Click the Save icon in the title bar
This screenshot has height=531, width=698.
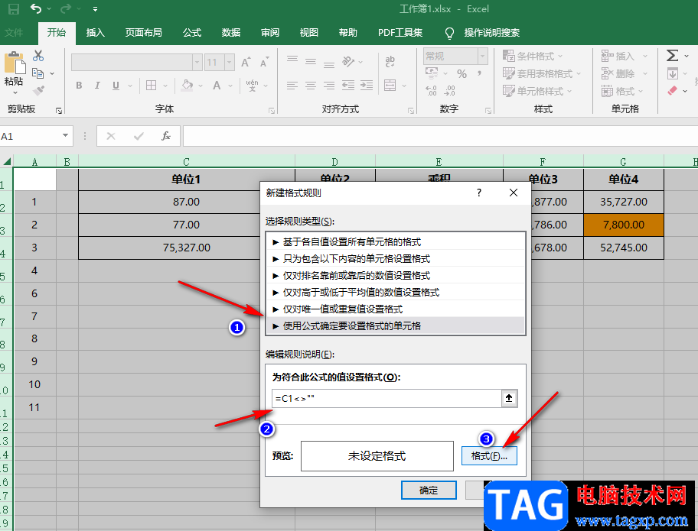coord(14,9)
